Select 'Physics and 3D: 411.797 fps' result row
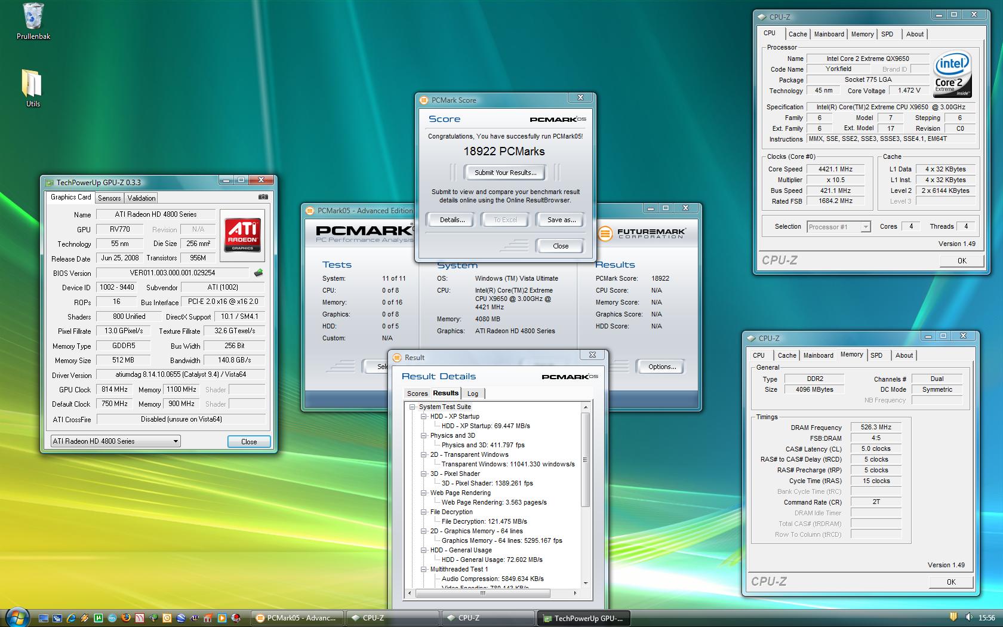The height and width of the screenshot is (627, 1003). [x=483, y=445]
